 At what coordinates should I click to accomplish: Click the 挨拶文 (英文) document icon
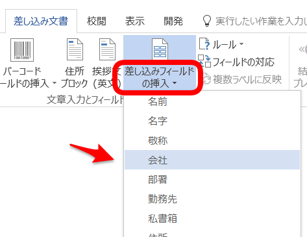coord(107,49)
